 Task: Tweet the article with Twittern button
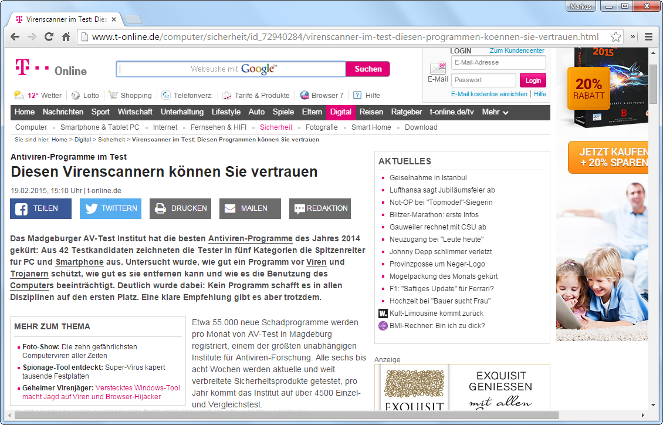click(110, 208)
